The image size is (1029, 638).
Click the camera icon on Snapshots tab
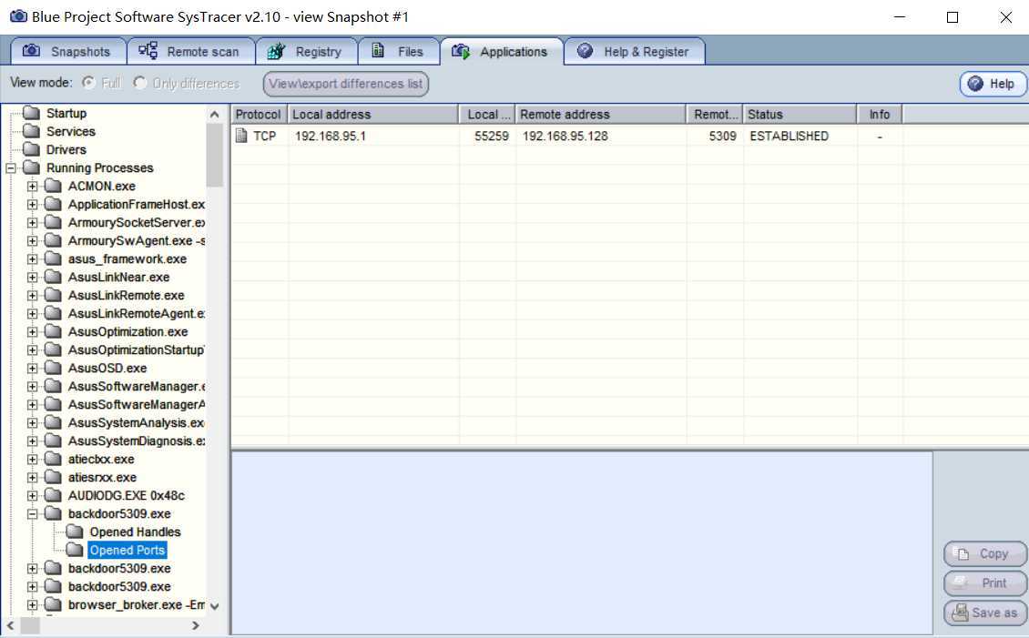tap(31, 50)
